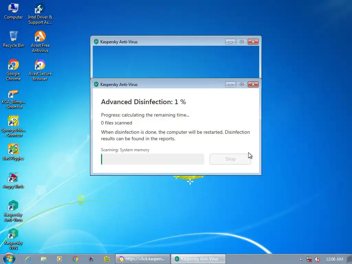Screen dimensions: 352x264
Task: Select KCA_Blimp shortcut icon
Action: coord(13,99)
